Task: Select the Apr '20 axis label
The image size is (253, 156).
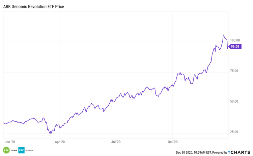Action: [x=60, y=142]
